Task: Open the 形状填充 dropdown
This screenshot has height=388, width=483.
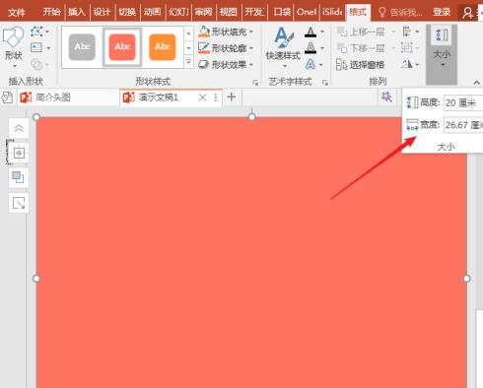Action: click(x=226, y=32)
